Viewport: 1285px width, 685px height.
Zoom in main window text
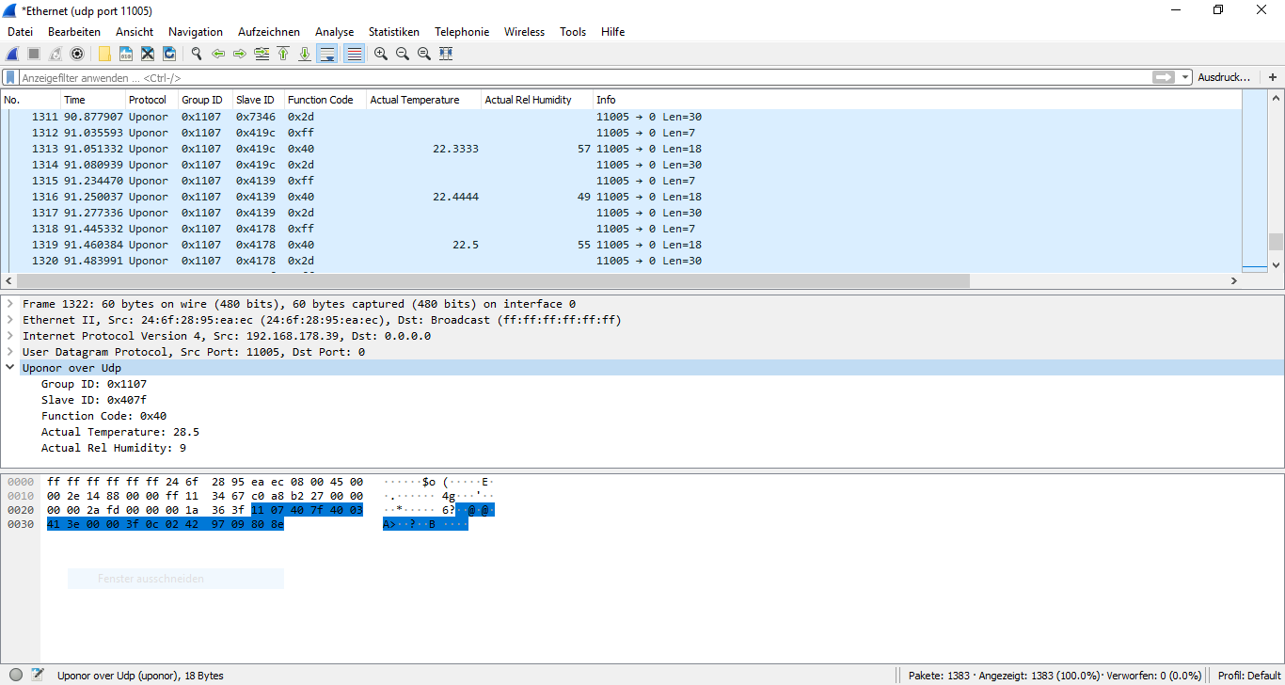click(381, 54)
